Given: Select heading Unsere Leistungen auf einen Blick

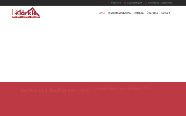Looking at the screenshot, I should (x=123, y=88).
